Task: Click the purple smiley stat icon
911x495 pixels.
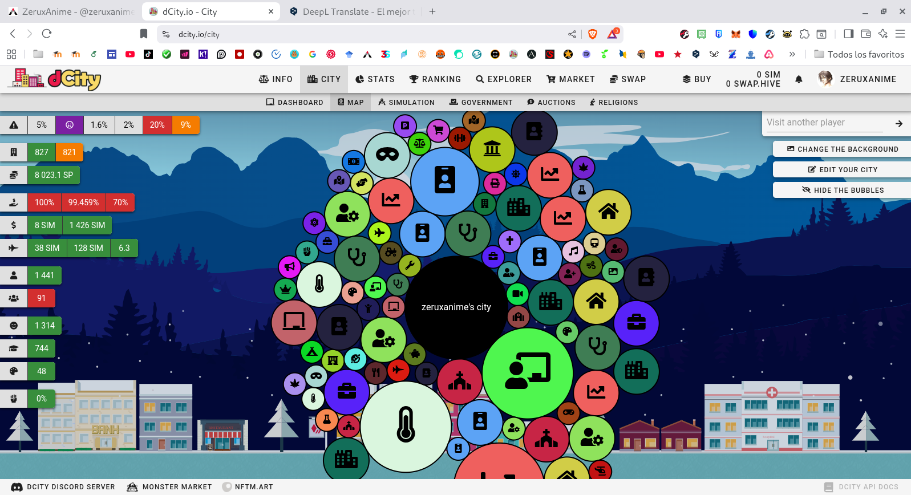Action: [70, 125]
